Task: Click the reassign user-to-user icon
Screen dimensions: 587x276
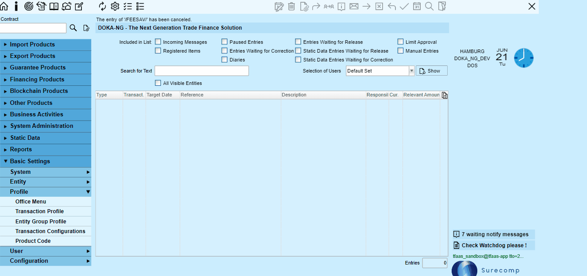Action: (x=329, y=6)
